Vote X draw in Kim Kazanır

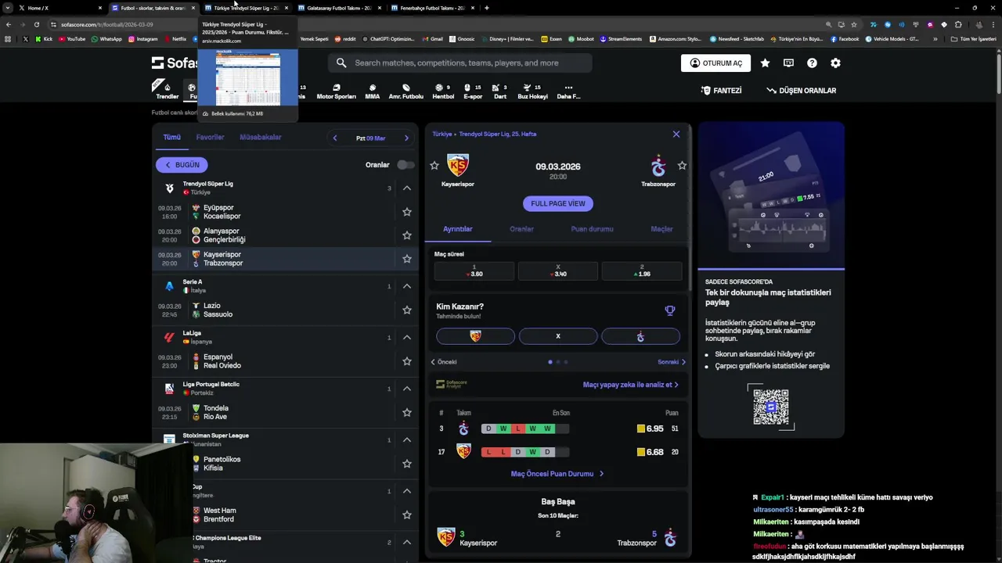(x=558, y=336)
